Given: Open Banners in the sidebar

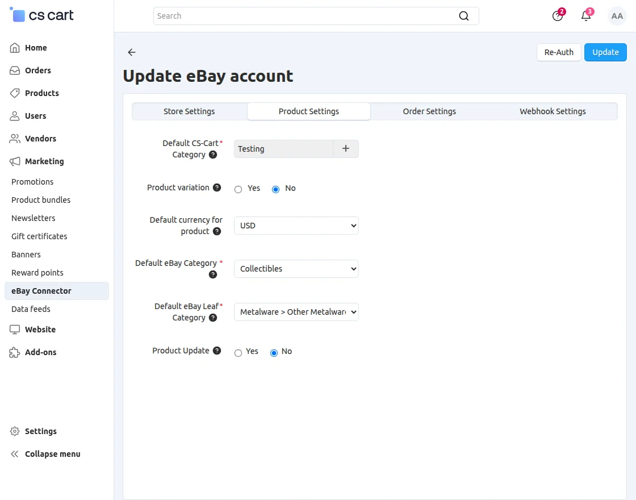Looking at the screenshot, I should tap(26, 255).
